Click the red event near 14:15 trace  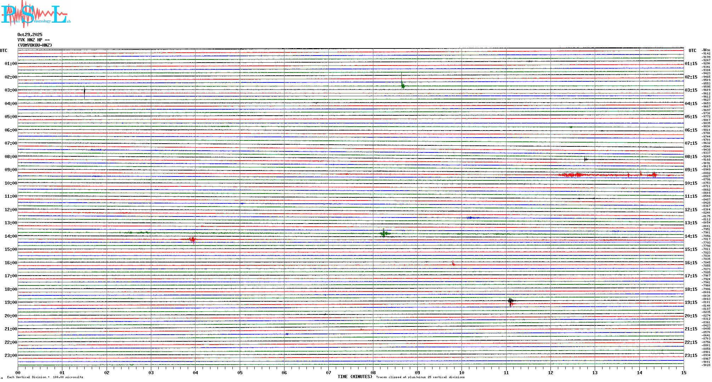tap(192, 240)
